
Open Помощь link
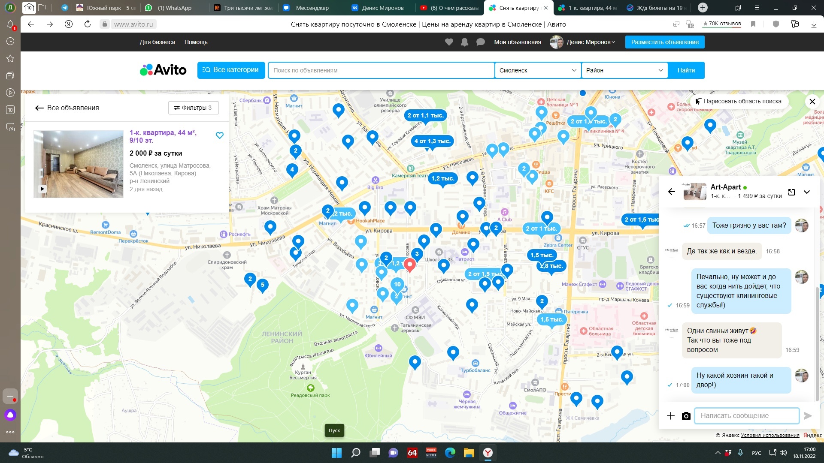[x=196, y=42]
